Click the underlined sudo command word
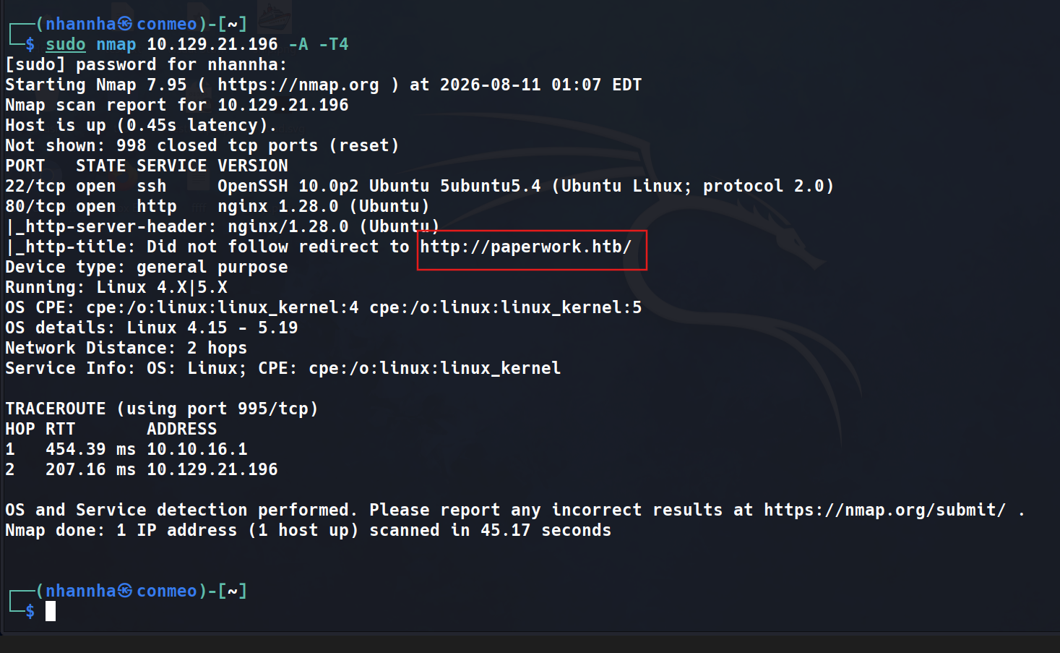 point(65,44)
